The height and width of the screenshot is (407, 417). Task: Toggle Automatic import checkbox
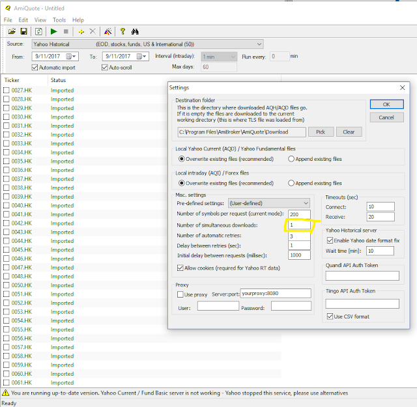pyautogui.click(x=35, y=68)
